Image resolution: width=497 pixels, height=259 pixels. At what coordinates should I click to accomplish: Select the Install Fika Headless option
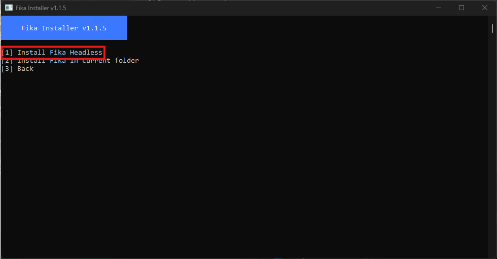pyautogui.click(x=59, y=53)
